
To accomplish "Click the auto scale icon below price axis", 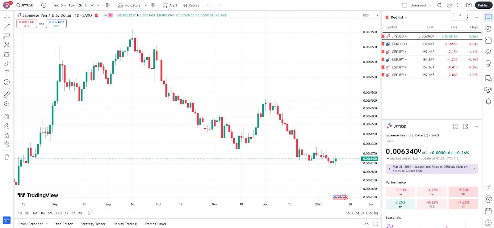I will [371, 205].
